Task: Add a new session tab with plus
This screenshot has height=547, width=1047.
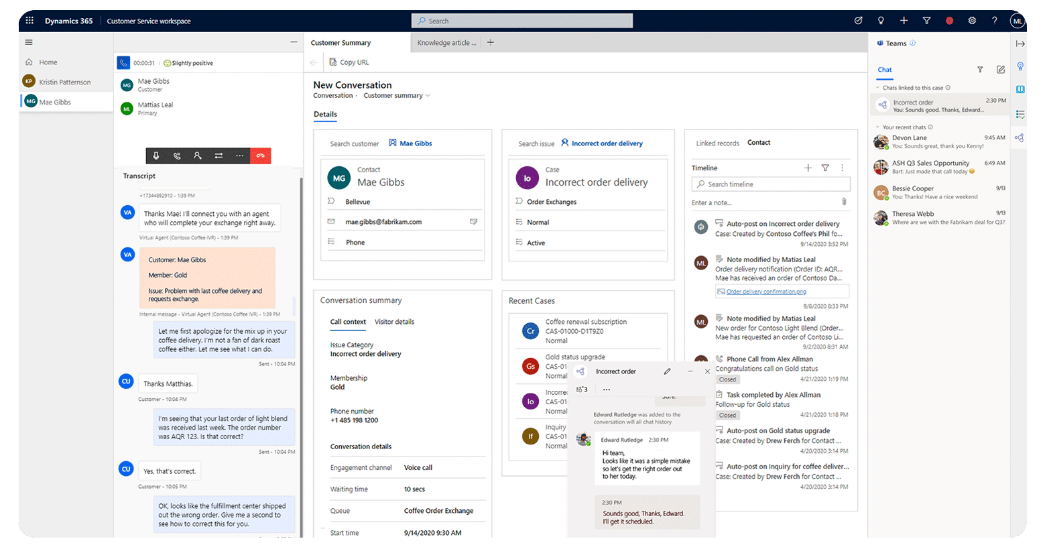Action: coord(491,42)
